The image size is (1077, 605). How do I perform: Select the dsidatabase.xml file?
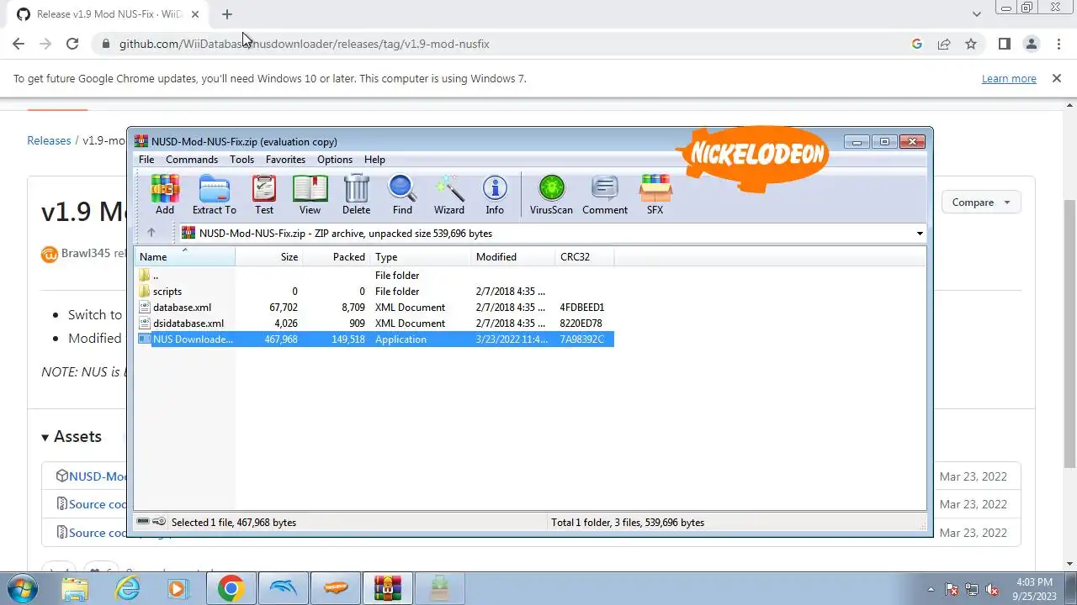coord(374,324)
